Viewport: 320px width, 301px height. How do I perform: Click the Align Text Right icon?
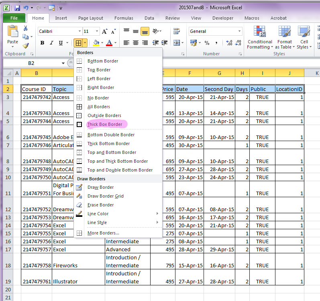tap(145, 43)
